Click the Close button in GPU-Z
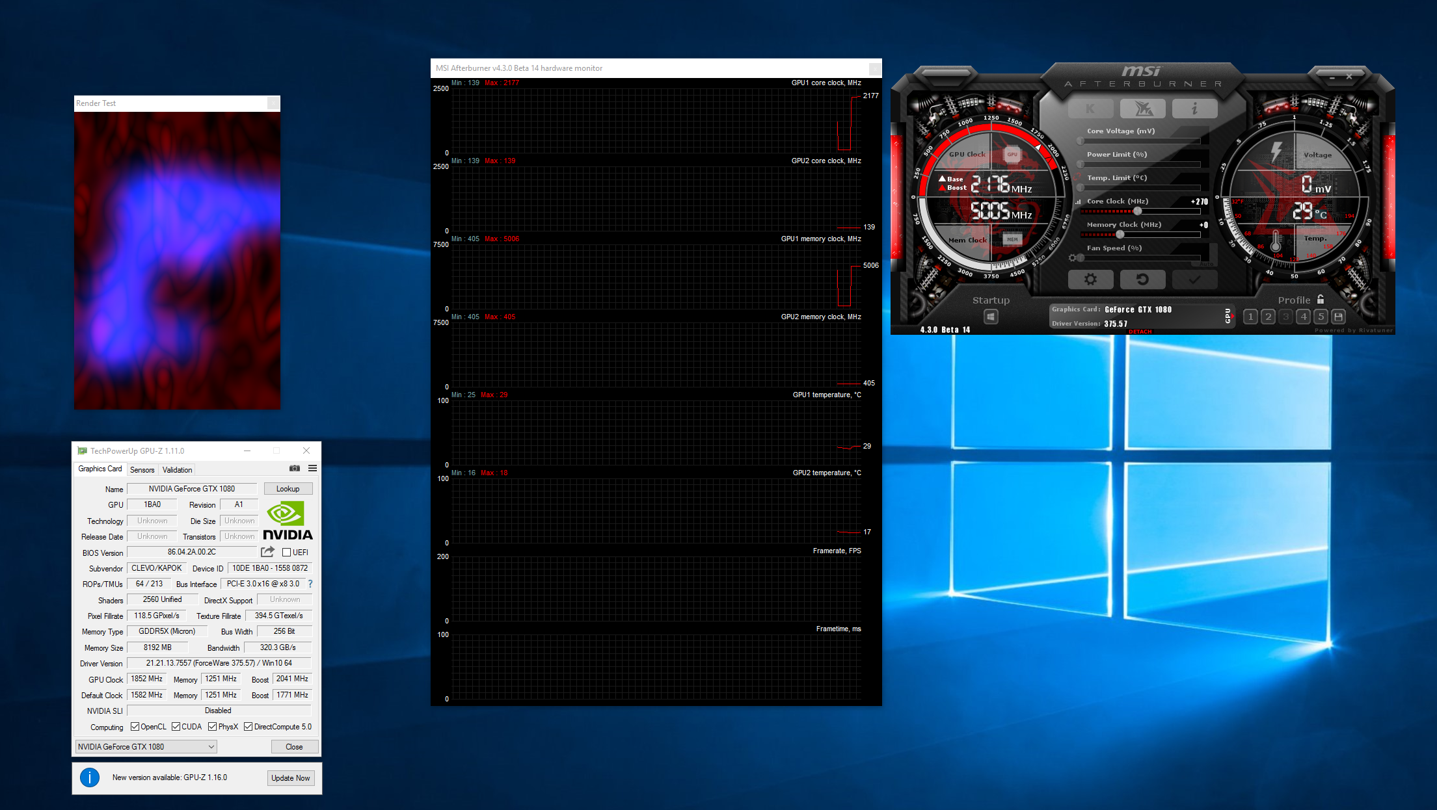The width and height of the screenshot is (1437, 810). pyautogui.click(x=294, y=747)
